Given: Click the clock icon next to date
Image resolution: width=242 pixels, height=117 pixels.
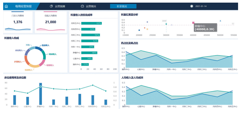Looking at the screenshot, I should tap(192, 6).
